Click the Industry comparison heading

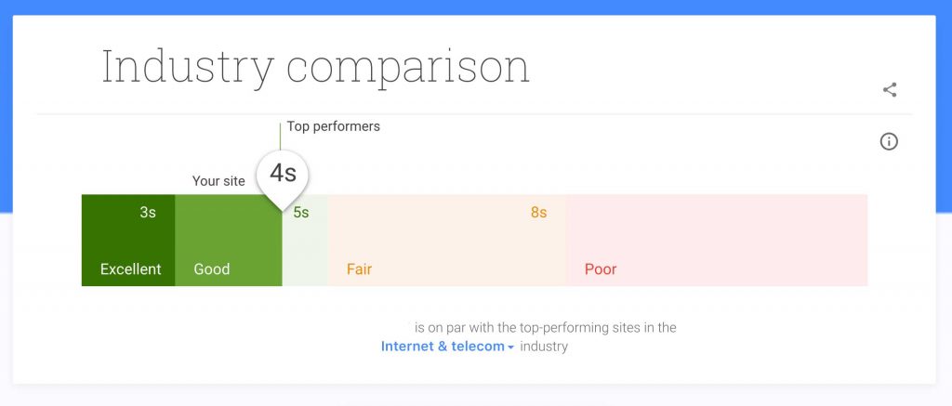(x=316, y=68)
